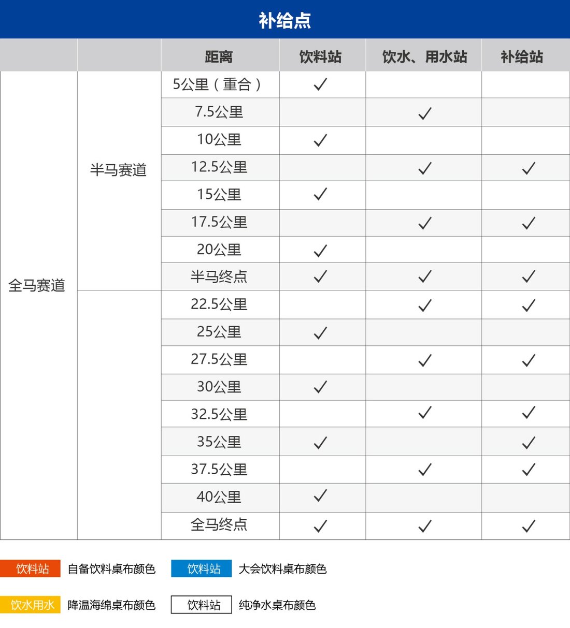Click the 半马赛道 row label
The width and height of the screenshot is (570, 628).
click(x=119, y=170)
